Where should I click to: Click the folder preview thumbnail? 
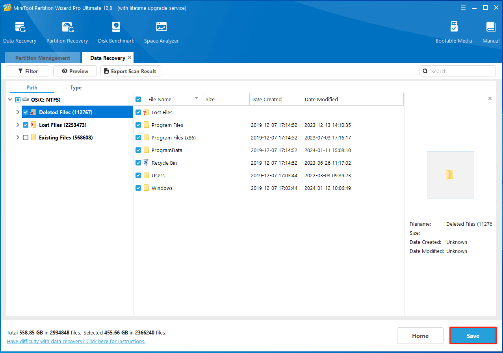[x=450, y=175]
